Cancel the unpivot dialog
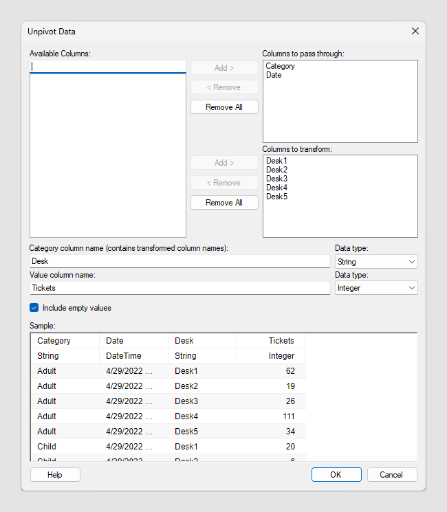 [x=391, y=475]
